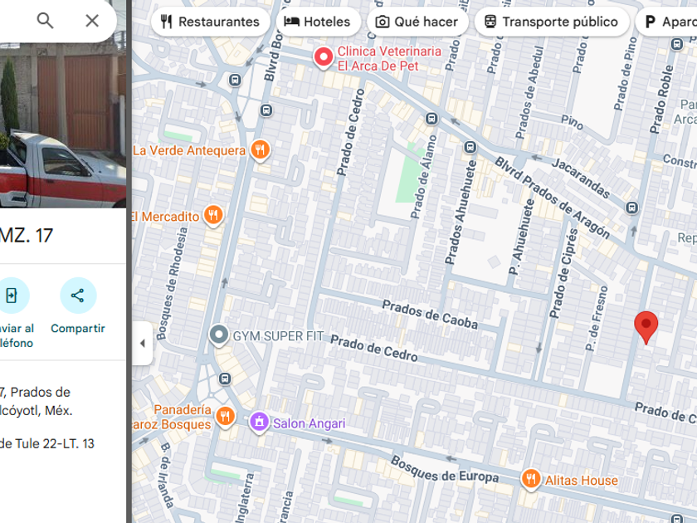Viewport: 697px width, 523px height.
Task: Open Alitas House restaurant pin
Action: 531,480
